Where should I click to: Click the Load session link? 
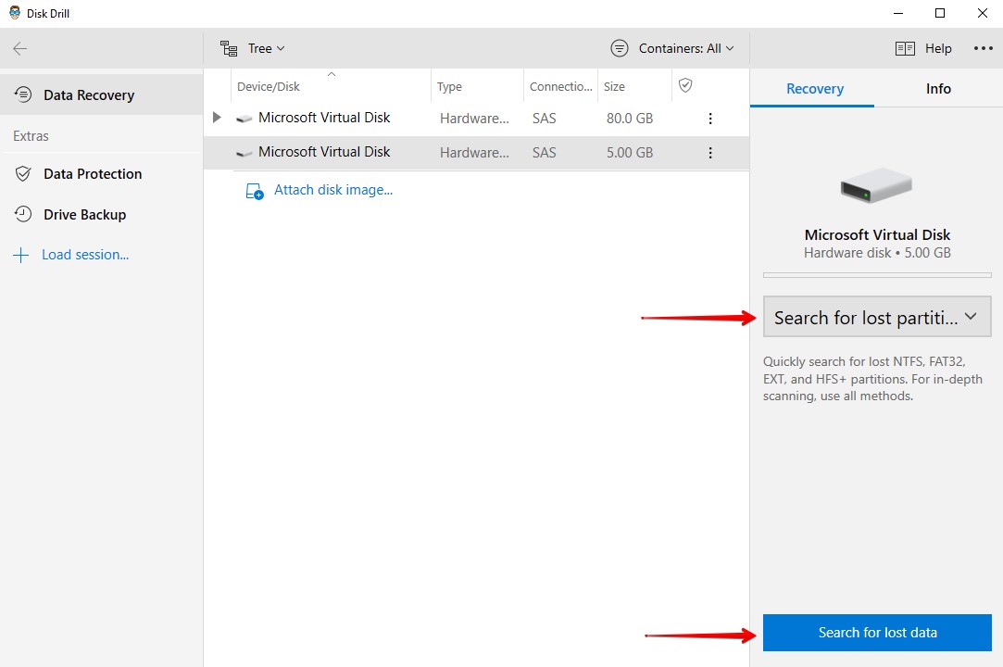pyautogui.click(x=85, y=255)
